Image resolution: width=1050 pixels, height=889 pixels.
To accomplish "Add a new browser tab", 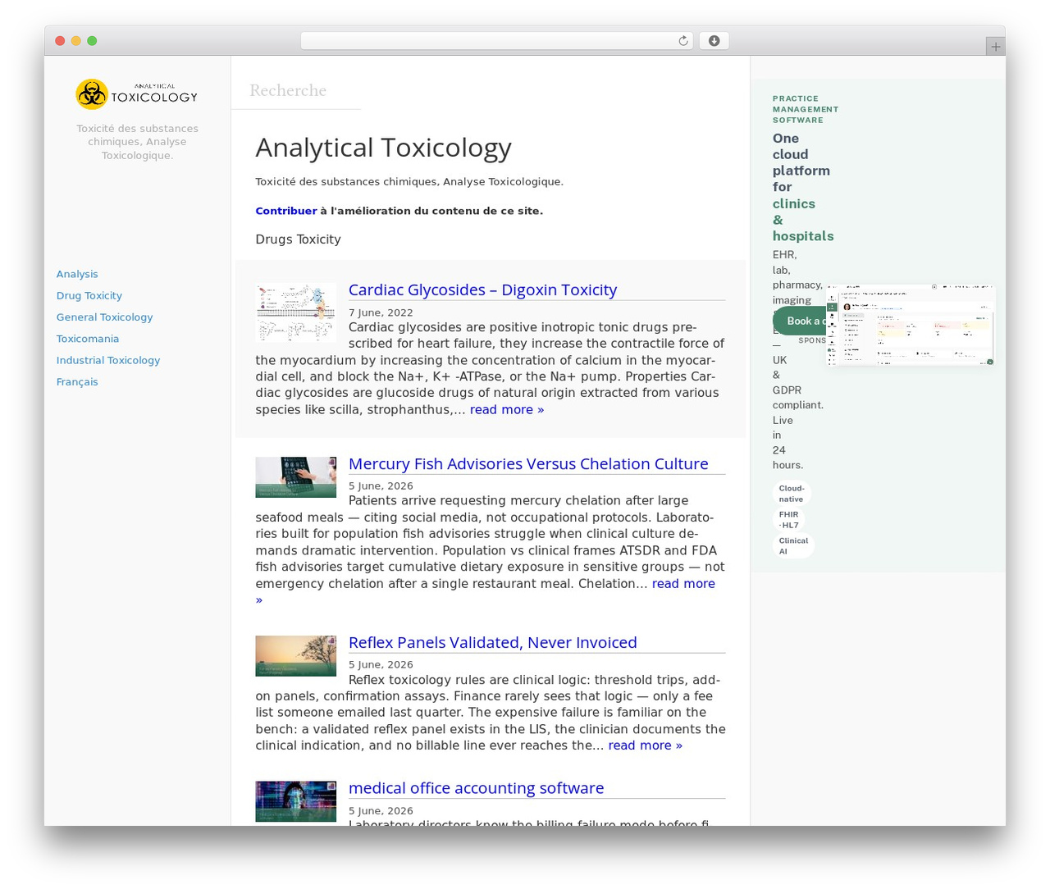I will tap(995, 47).
